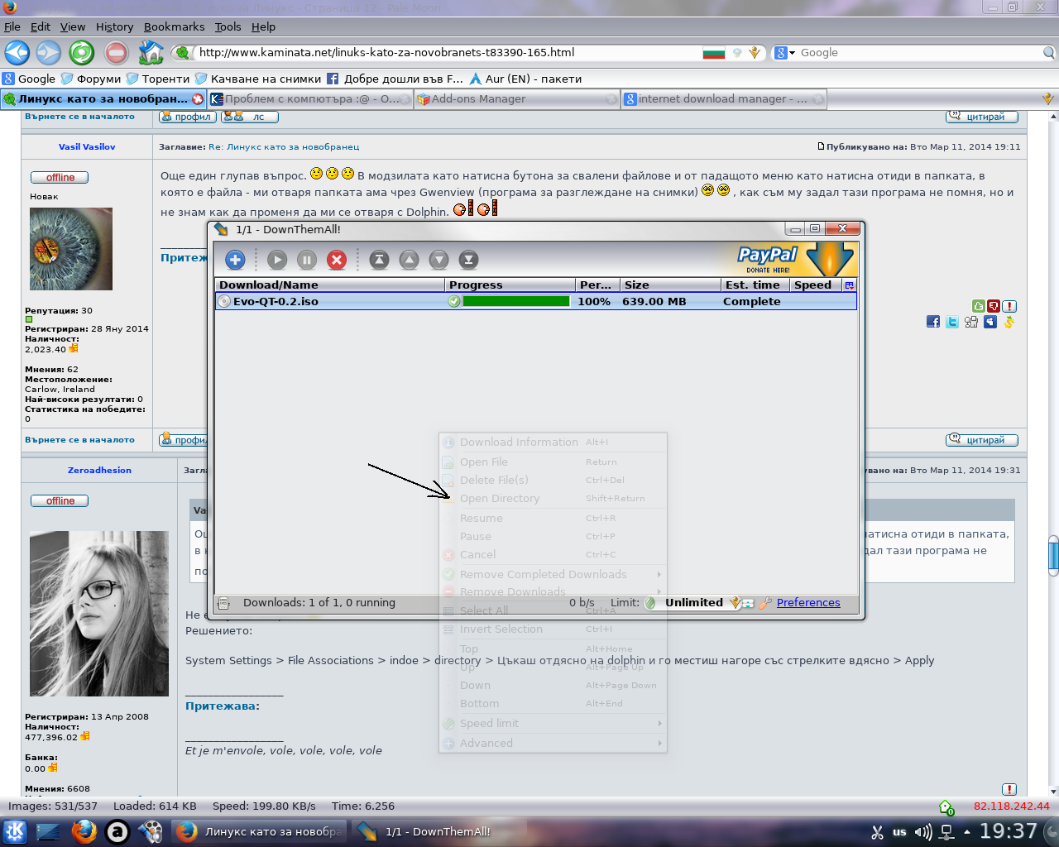1059x847 pixels.
Task: Click the Klipper scissors tray icon
Action: coord(878,832)
